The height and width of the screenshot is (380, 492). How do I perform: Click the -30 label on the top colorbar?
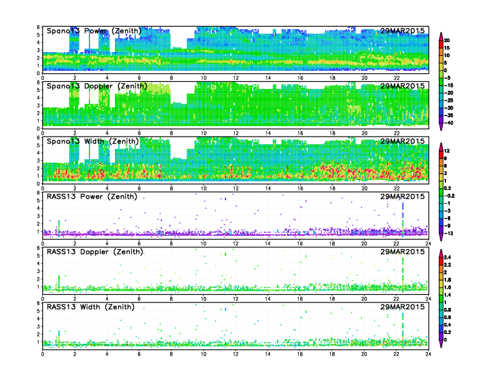(449, 108)
